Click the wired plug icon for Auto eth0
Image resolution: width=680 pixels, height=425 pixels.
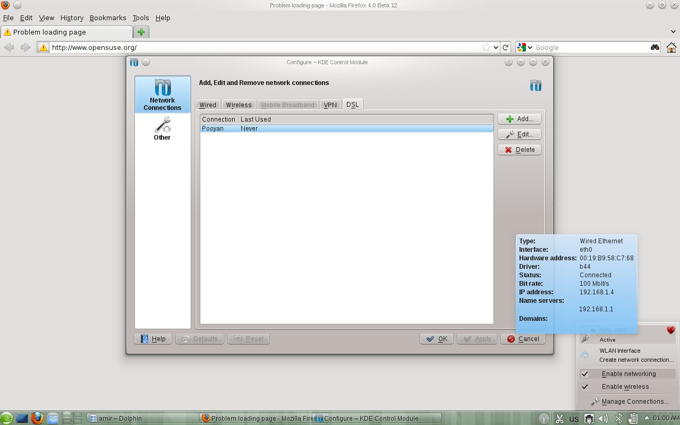[x=586, y=338]
